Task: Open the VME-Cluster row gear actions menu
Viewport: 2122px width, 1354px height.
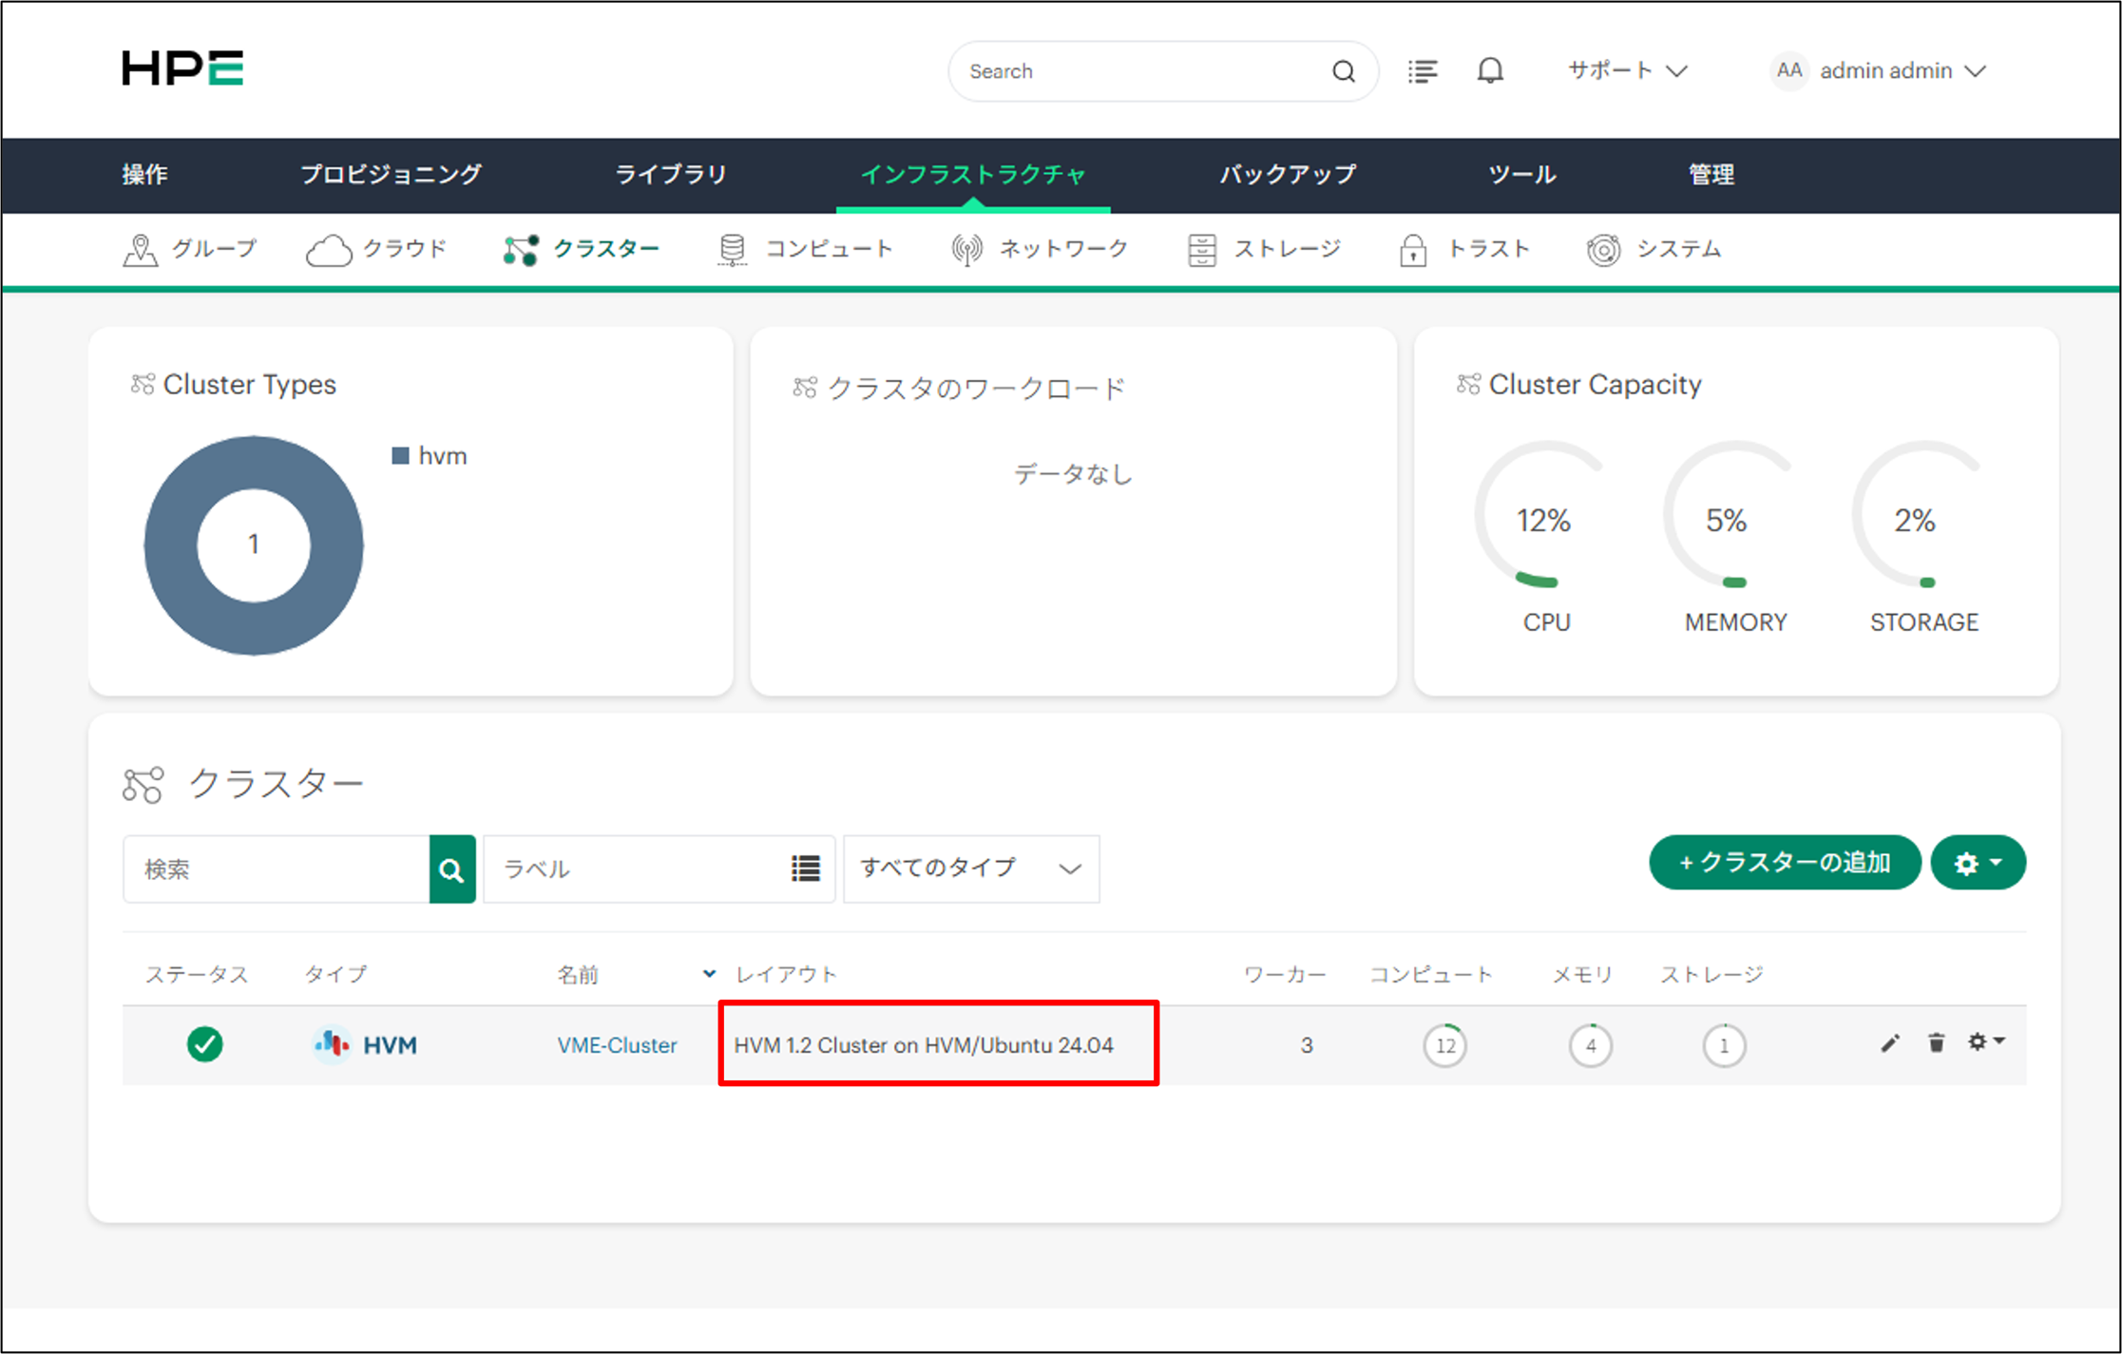Action: (1986, 1042)
